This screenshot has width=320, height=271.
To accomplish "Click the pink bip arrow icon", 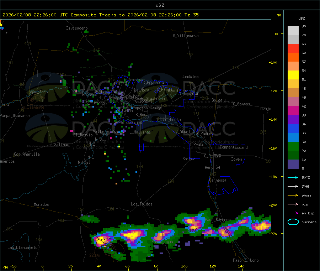I will [293, 204].
